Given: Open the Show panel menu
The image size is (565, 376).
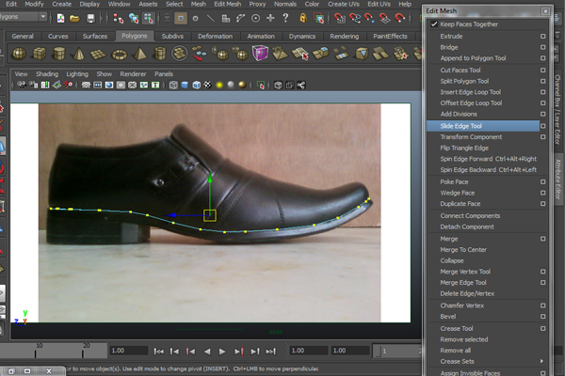Looking at the screenshot, I should [105, 73].
